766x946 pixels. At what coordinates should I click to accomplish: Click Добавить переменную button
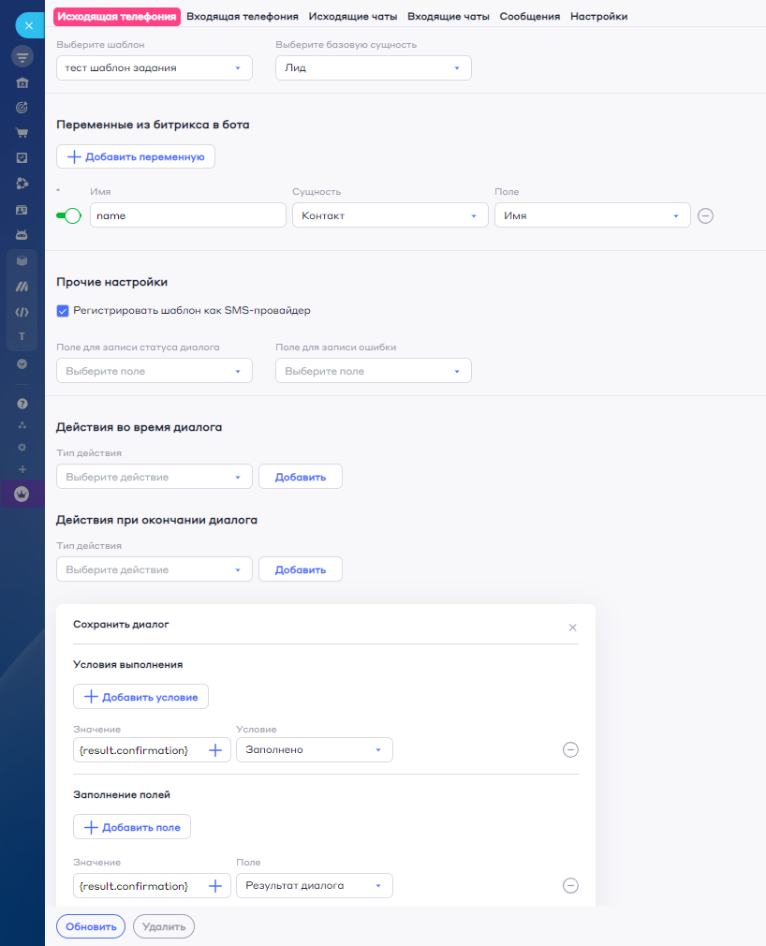136,156
